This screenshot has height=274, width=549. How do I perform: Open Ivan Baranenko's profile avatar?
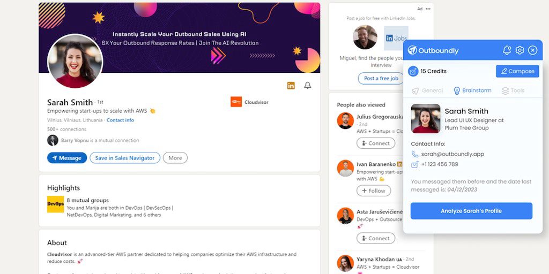pos(345,168)
